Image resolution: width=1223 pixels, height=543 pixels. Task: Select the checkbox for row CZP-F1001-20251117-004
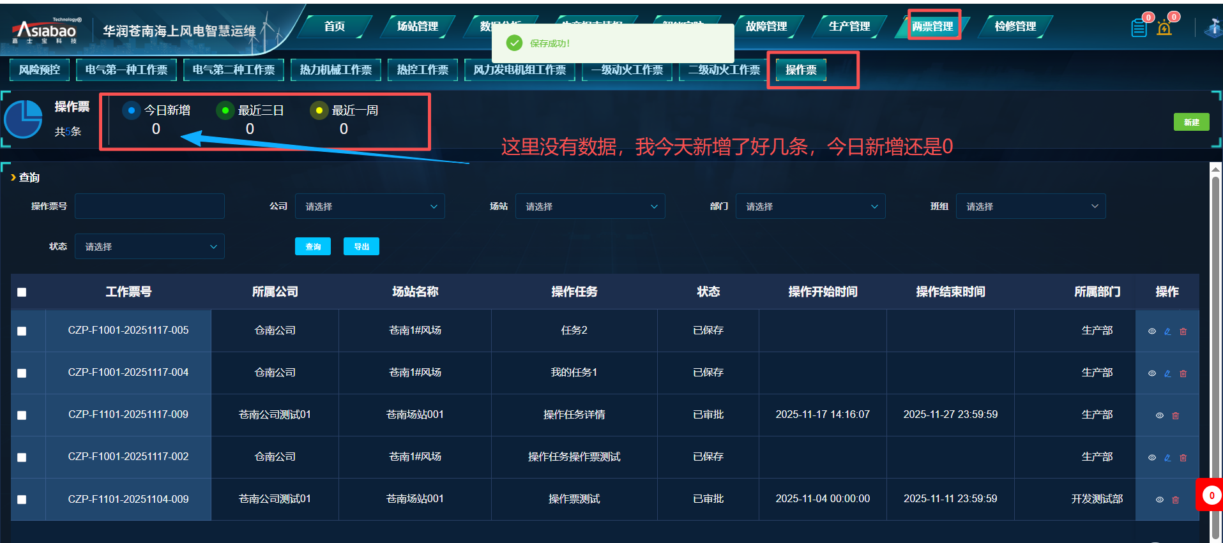point(22,373)
